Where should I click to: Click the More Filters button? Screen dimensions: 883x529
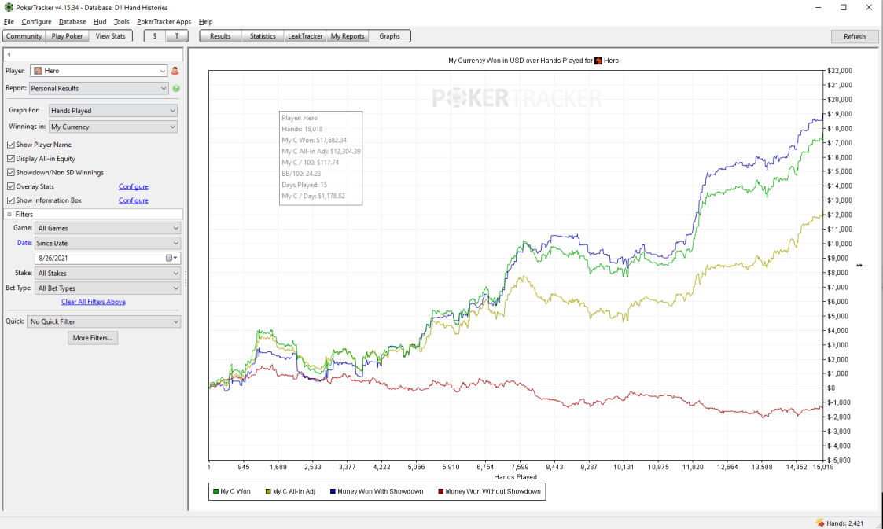93,338
